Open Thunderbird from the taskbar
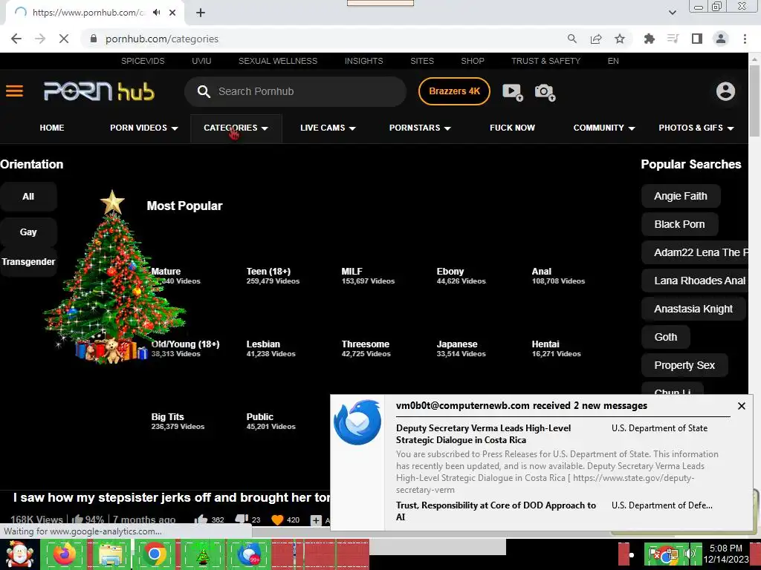This screenshot has width=761, height=570. (249, 554)
